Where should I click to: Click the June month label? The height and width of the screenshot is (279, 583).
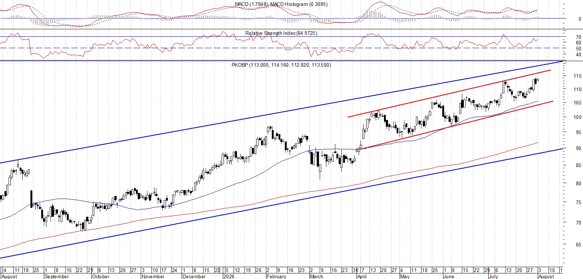pos(449,276)
